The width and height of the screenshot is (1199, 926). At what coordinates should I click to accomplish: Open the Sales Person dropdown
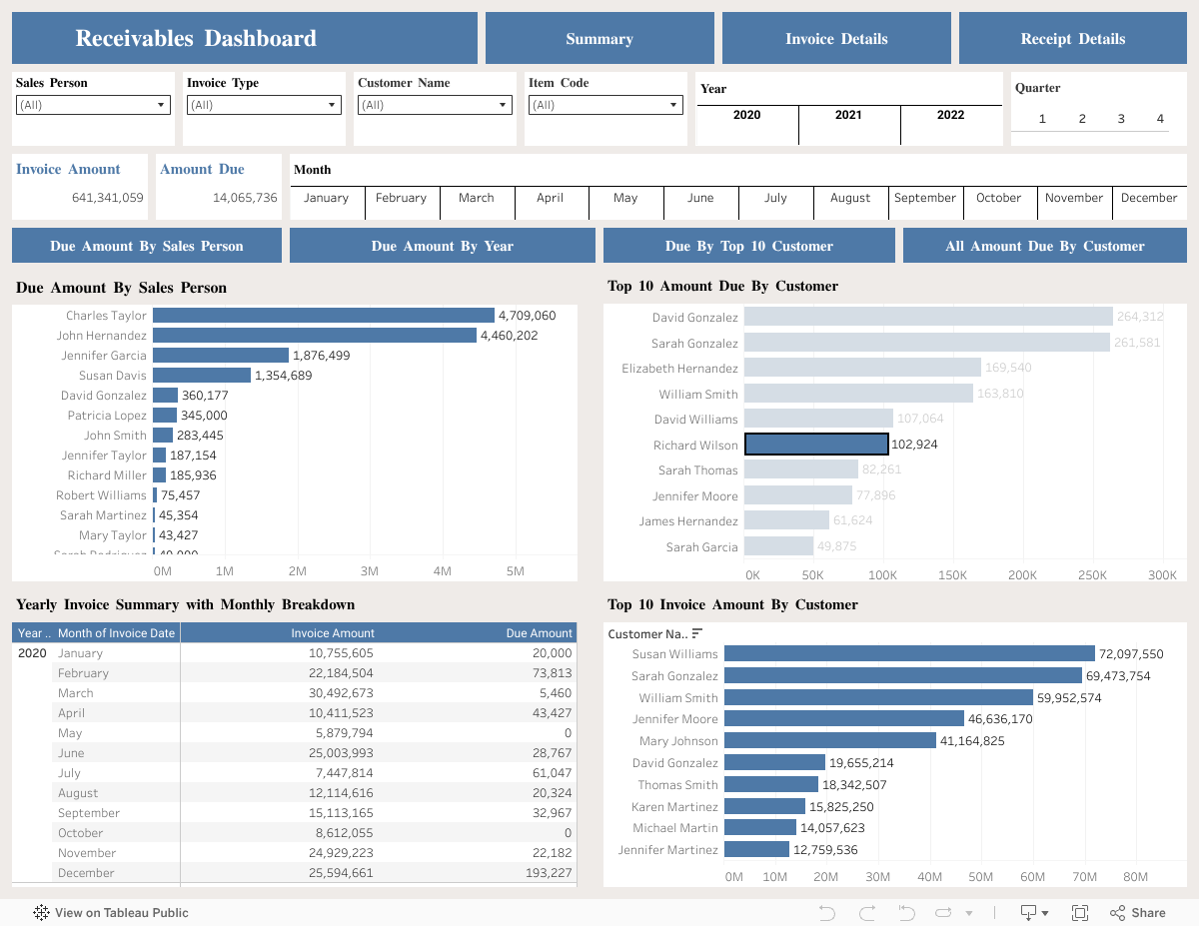(x=93, y=105)
